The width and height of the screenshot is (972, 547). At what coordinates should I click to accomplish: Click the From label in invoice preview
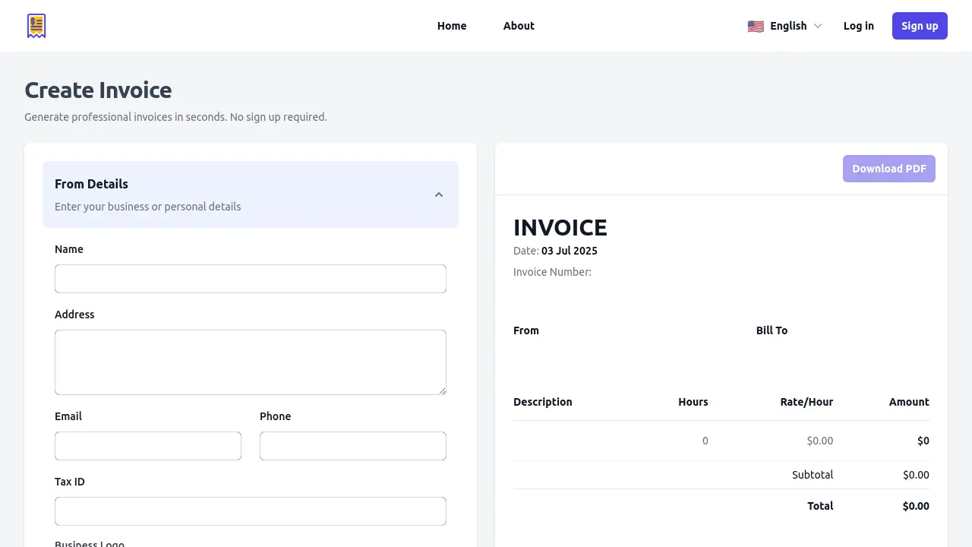(x=526, y=330)
